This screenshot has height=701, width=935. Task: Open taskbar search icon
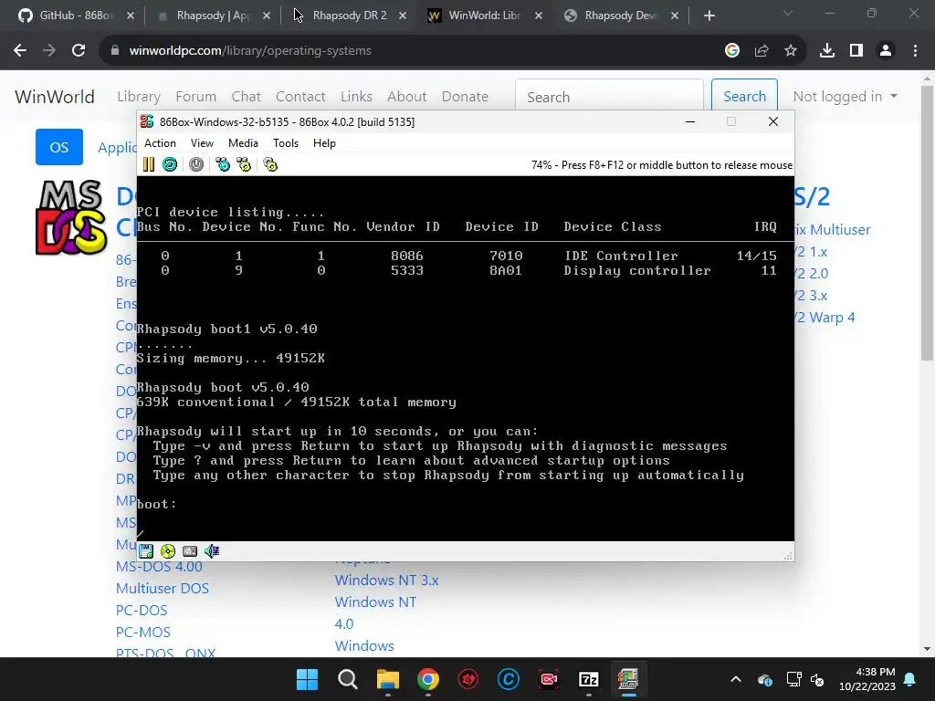point(348,679)
